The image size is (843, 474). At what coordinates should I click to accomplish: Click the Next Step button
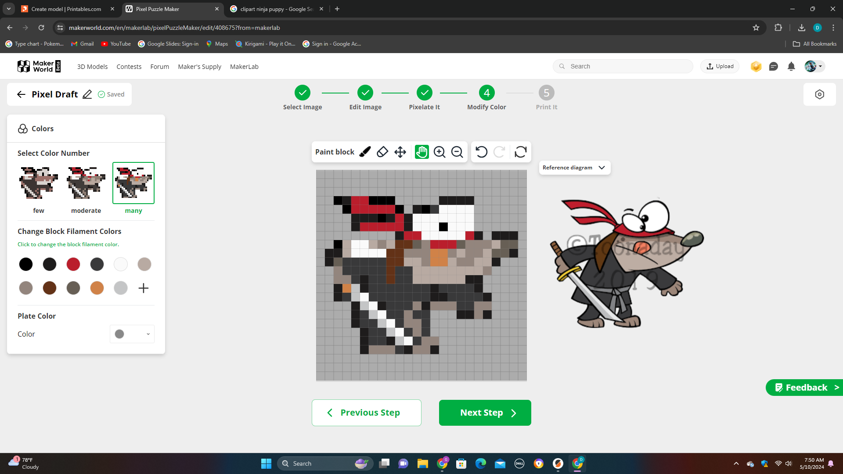(485, 413)
